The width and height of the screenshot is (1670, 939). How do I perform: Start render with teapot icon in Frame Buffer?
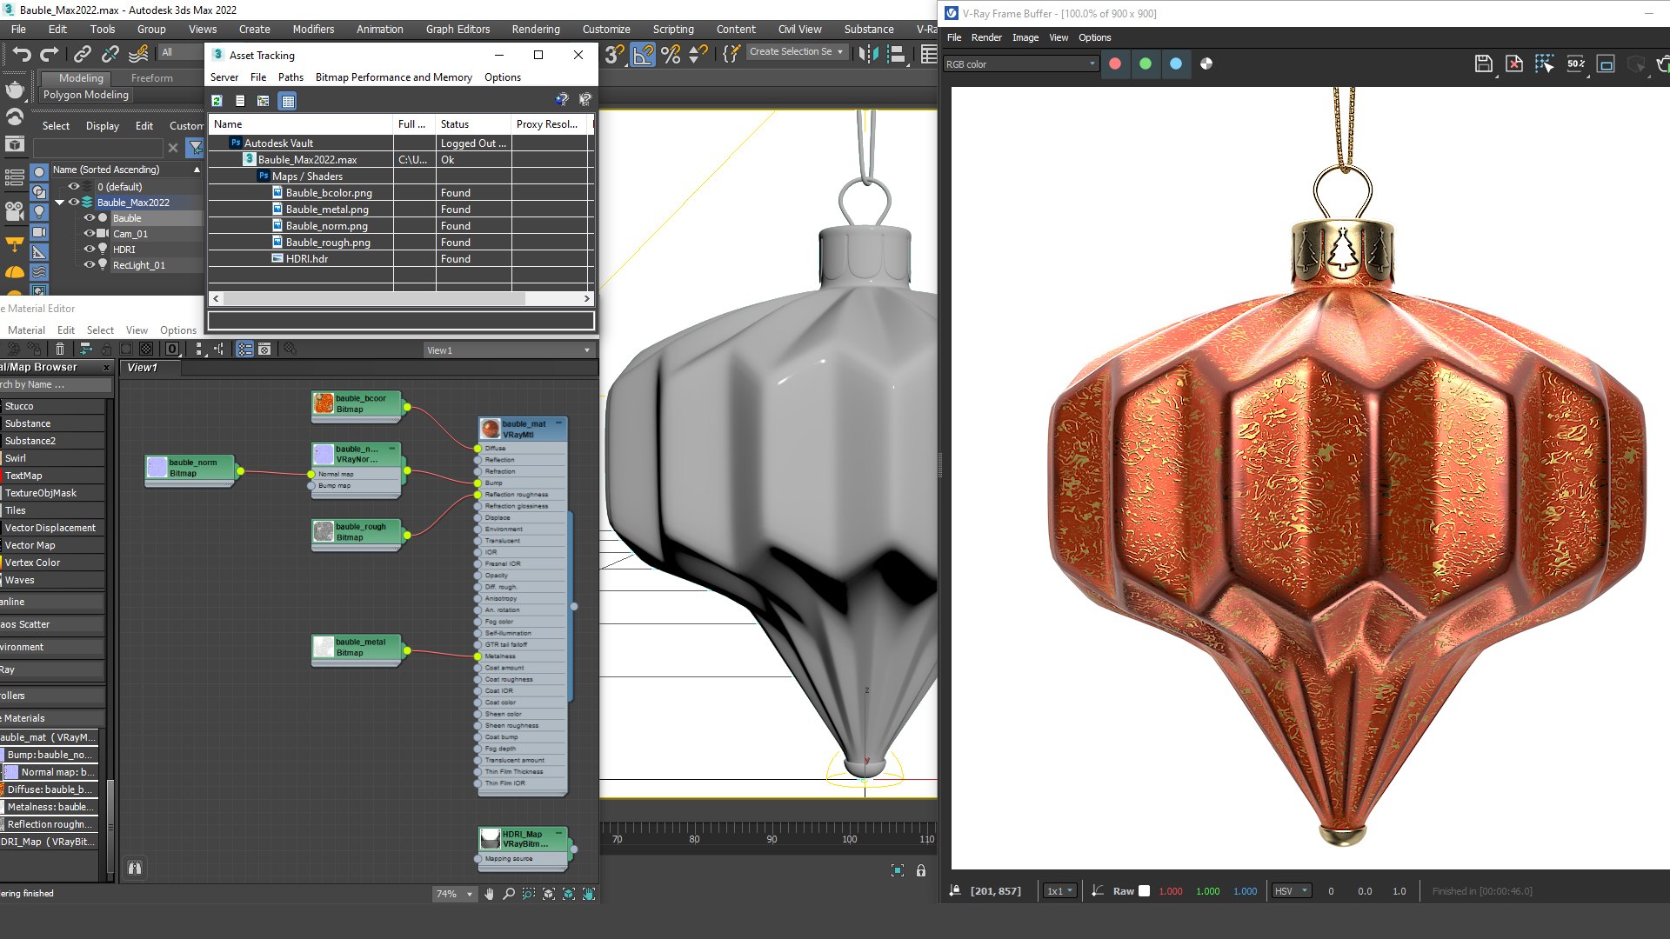[x=1662, y=63]
